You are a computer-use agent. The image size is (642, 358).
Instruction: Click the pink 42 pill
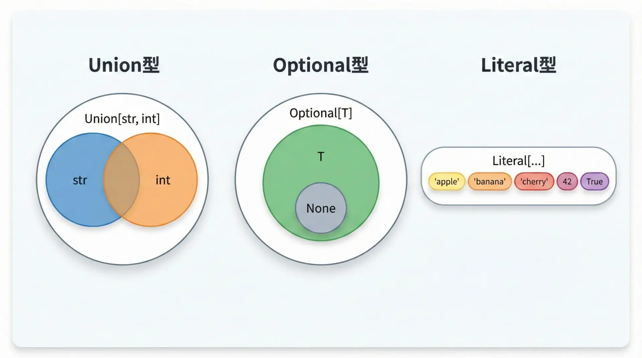(x=567, y=182)
